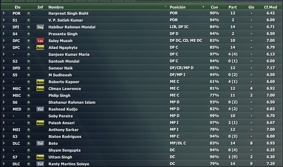Screen dimensions: 283x167
Task: Open the selection dropdown for Harpreet Singh Bisht
Action: [x=28, y=13]
